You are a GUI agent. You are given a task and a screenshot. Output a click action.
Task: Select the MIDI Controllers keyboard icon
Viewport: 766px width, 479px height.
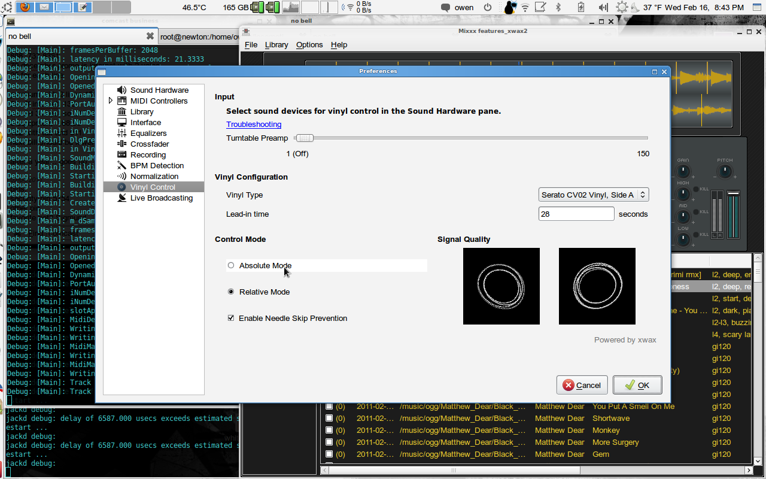(x=121, y=101)
